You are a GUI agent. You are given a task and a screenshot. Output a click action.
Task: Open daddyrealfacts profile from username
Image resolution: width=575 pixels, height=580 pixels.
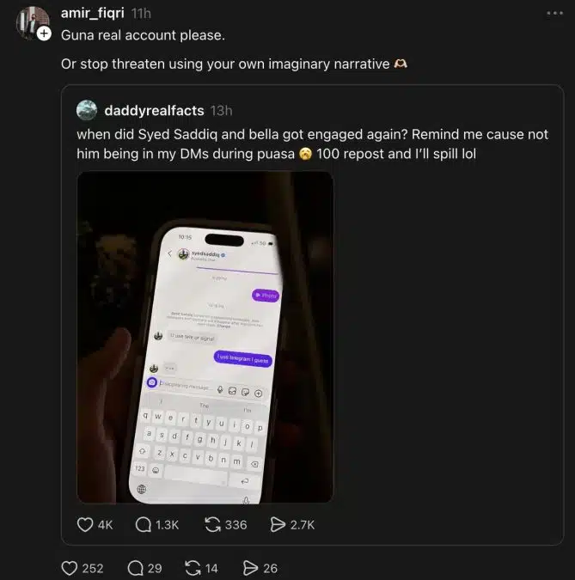coord(154,110)
